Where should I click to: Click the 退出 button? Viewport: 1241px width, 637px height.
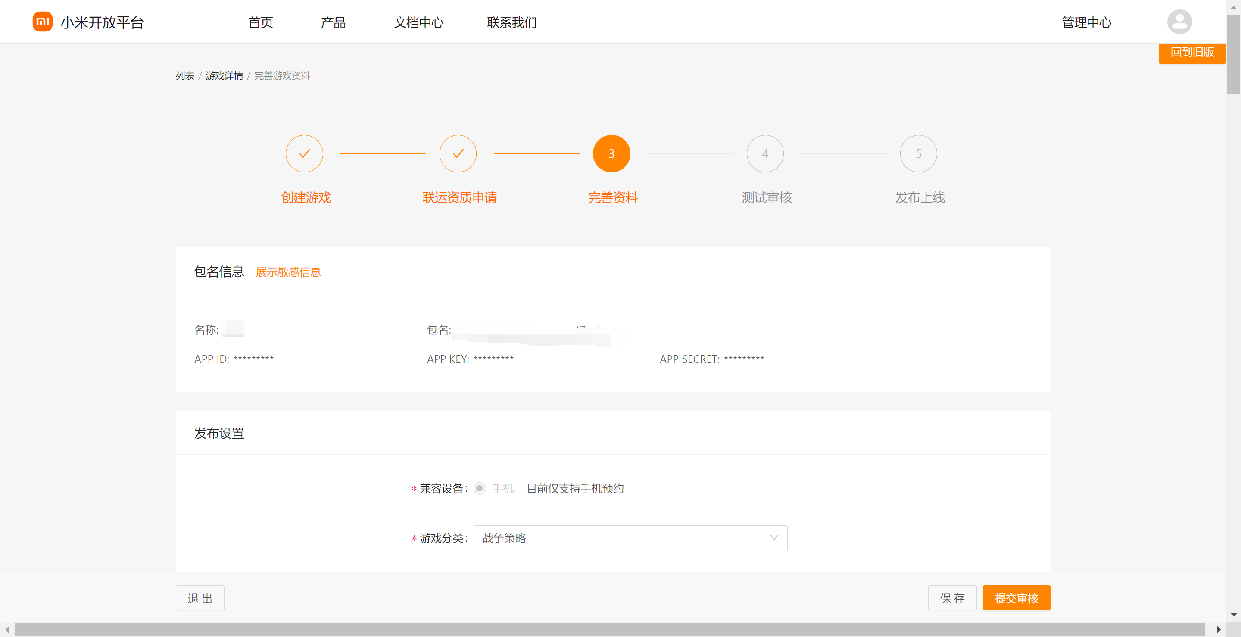200,598
